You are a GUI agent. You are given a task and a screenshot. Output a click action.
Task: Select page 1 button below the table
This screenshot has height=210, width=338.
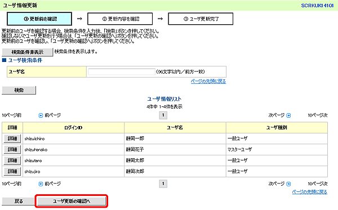[x=163, y=184]
